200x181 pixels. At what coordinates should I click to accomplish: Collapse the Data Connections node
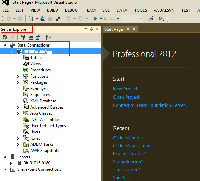coord(4,45)
